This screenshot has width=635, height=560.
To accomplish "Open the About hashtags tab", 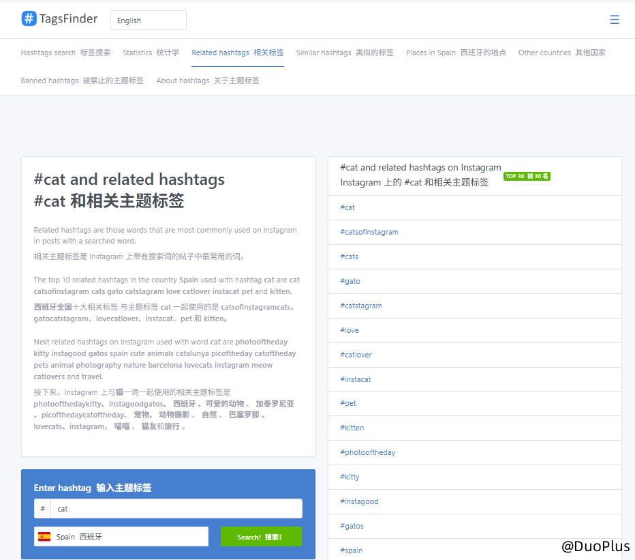I will point(207,80).
